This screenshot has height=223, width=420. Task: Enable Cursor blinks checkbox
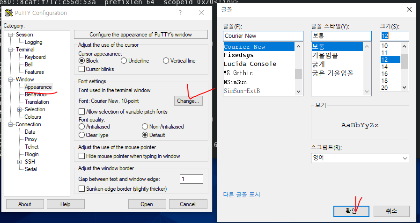click(81, 69)
